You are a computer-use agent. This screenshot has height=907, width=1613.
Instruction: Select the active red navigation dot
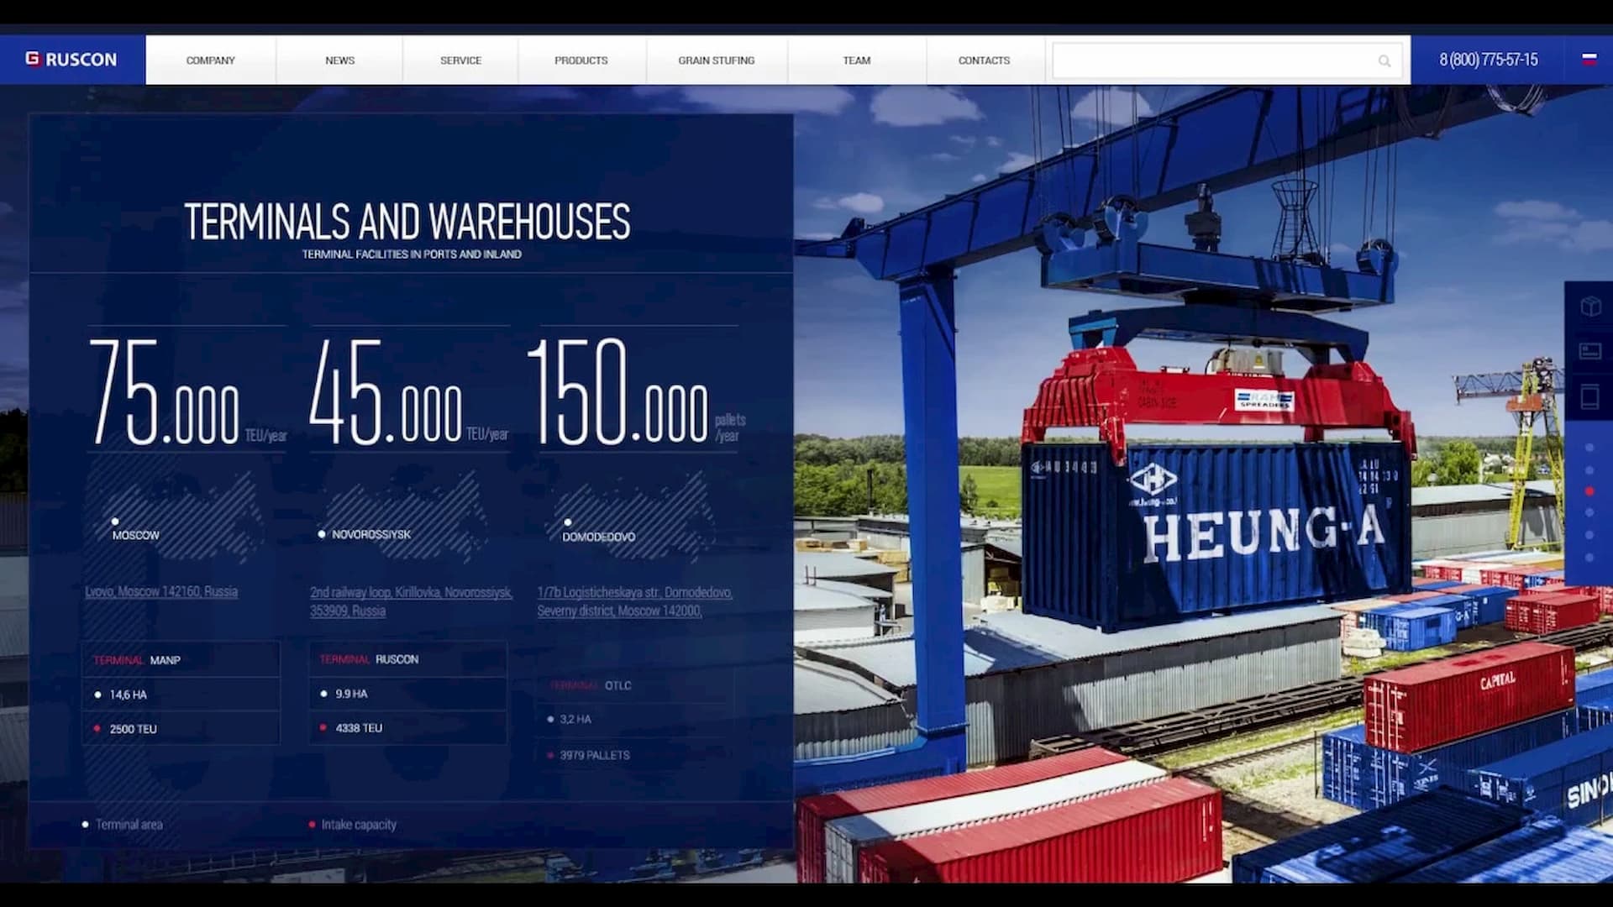(1589, 491)
